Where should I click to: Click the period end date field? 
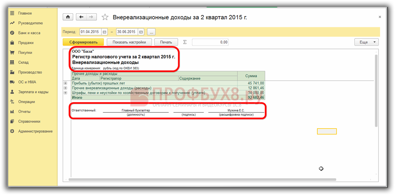(x=127, y=32)
